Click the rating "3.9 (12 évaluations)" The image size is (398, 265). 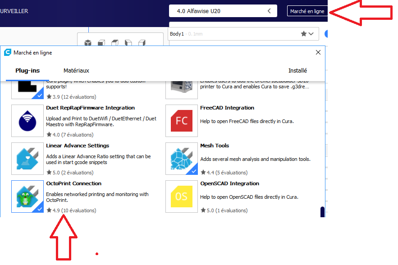[x=71, y=97]
